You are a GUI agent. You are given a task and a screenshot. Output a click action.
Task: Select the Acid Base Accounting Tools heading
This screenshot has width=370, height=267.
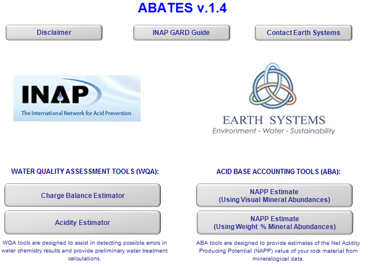click(278, 171)
